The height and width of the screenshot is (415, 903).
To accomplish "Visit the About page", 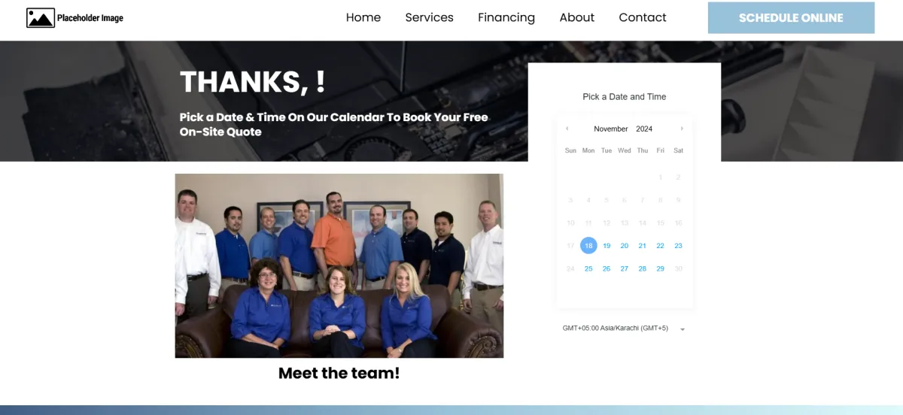I will (x=577, y=17).
